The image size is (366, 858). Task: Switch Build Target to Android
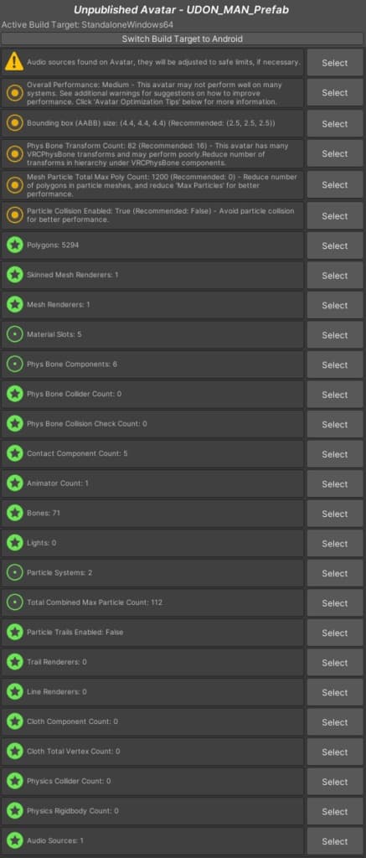(183, 39)
